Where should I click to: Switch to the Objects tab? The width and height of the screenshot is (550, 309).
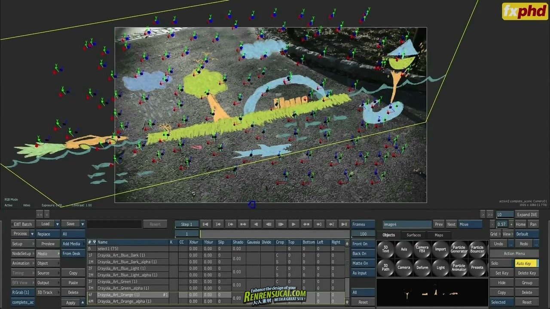388,235
